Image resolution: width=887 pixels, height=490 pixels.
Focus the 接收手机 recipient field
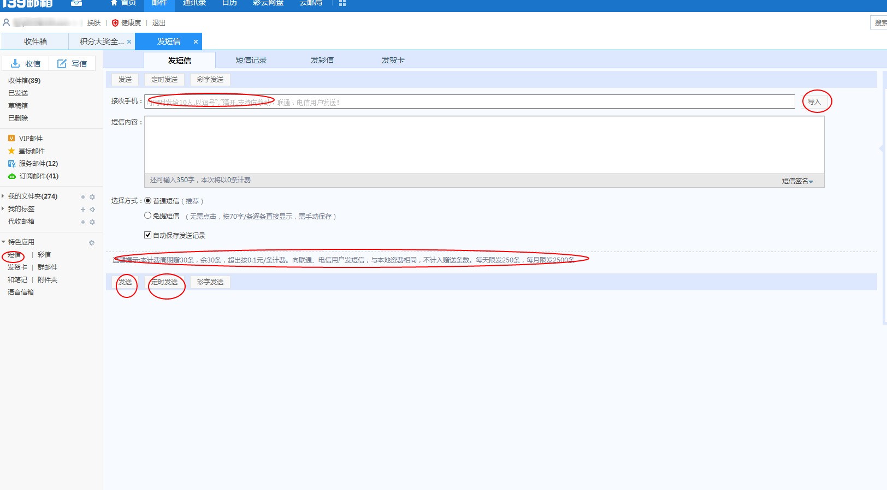470,102
